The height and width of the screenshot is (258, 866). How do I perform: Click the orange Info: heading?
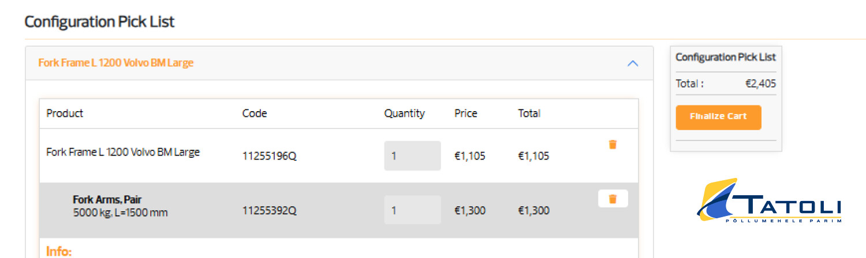tap(59, 251)
